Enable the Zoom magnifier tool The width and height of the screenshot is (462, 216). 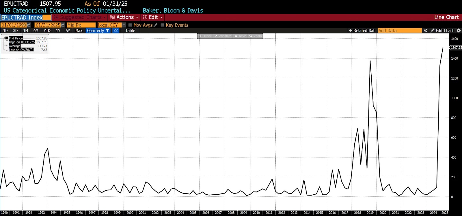click(x=256, y=36)
